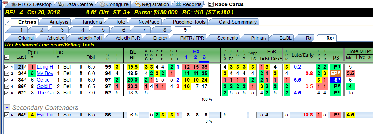The width and height of the screenshot is (373, 134).
Task: Click the red E6 running style cell
Action: pyautogui.click(x=336, y=115)
